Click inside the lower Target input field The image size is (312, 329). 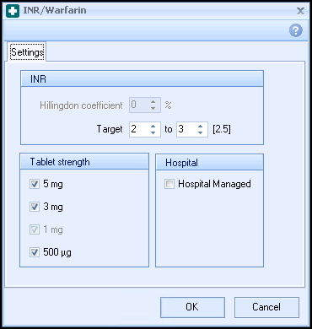pos(139,129)
